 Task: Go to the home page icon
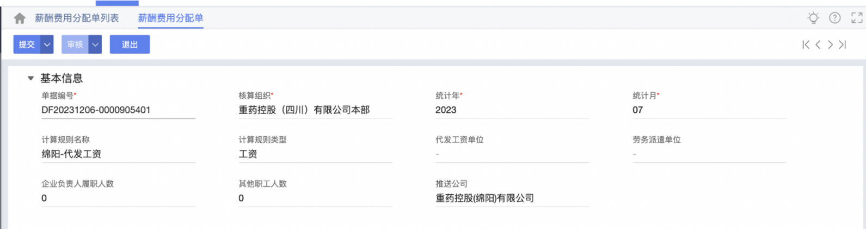click(x=20, y=18)
